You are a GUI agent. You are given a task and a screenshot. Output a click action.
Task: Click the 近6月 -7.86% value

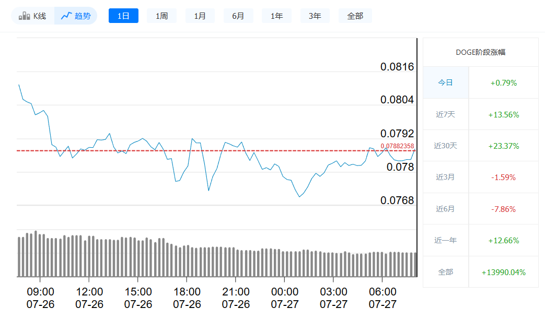click(x=503, y=209)
